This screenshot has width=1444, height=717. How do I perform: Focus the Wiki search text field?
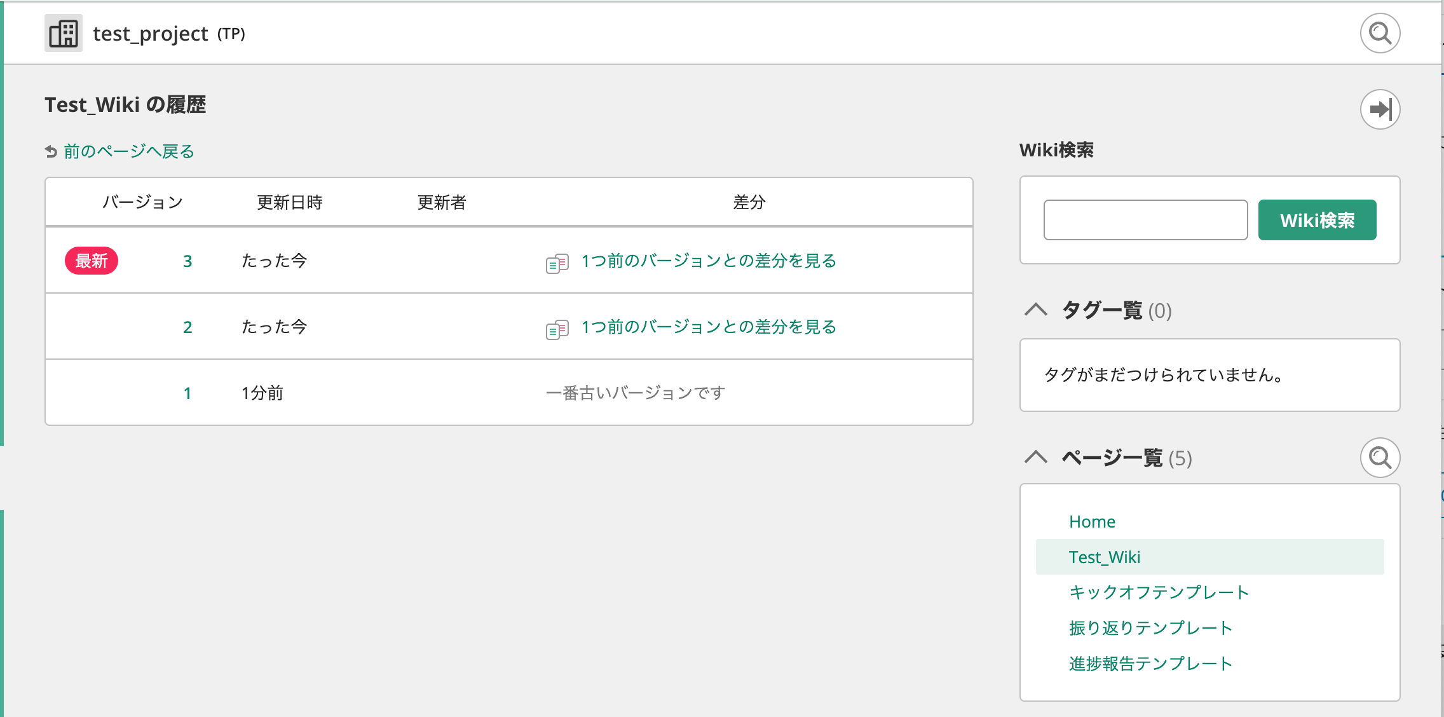[x=1145, y=220]
